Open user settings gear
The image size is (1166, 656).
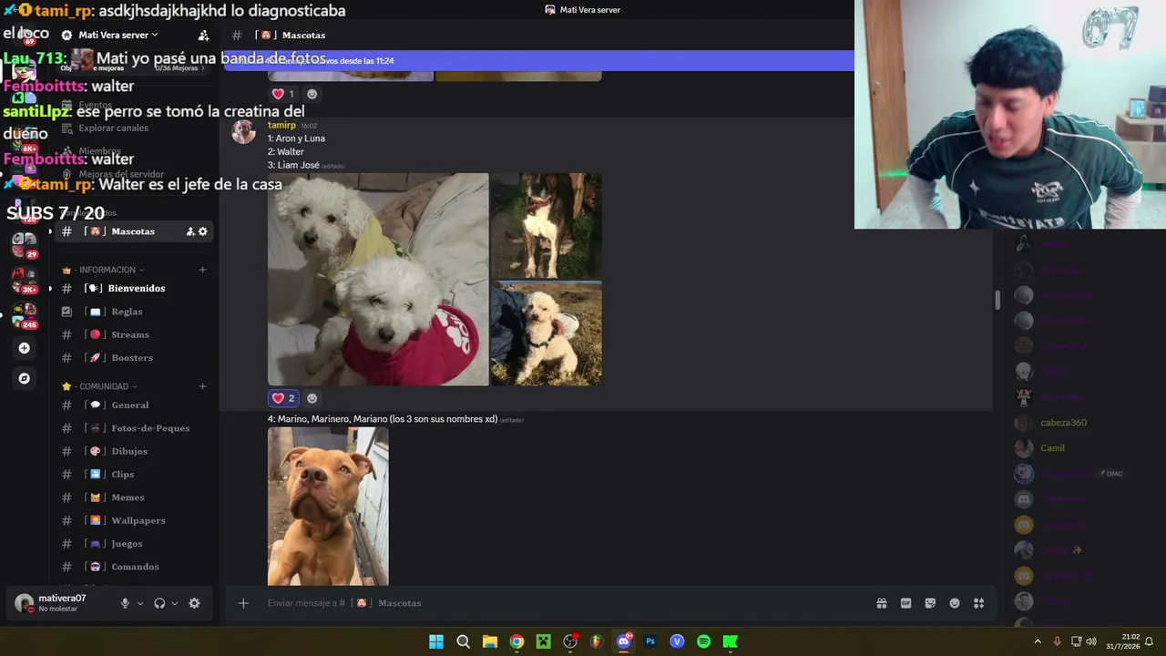(x=194, y=603)
